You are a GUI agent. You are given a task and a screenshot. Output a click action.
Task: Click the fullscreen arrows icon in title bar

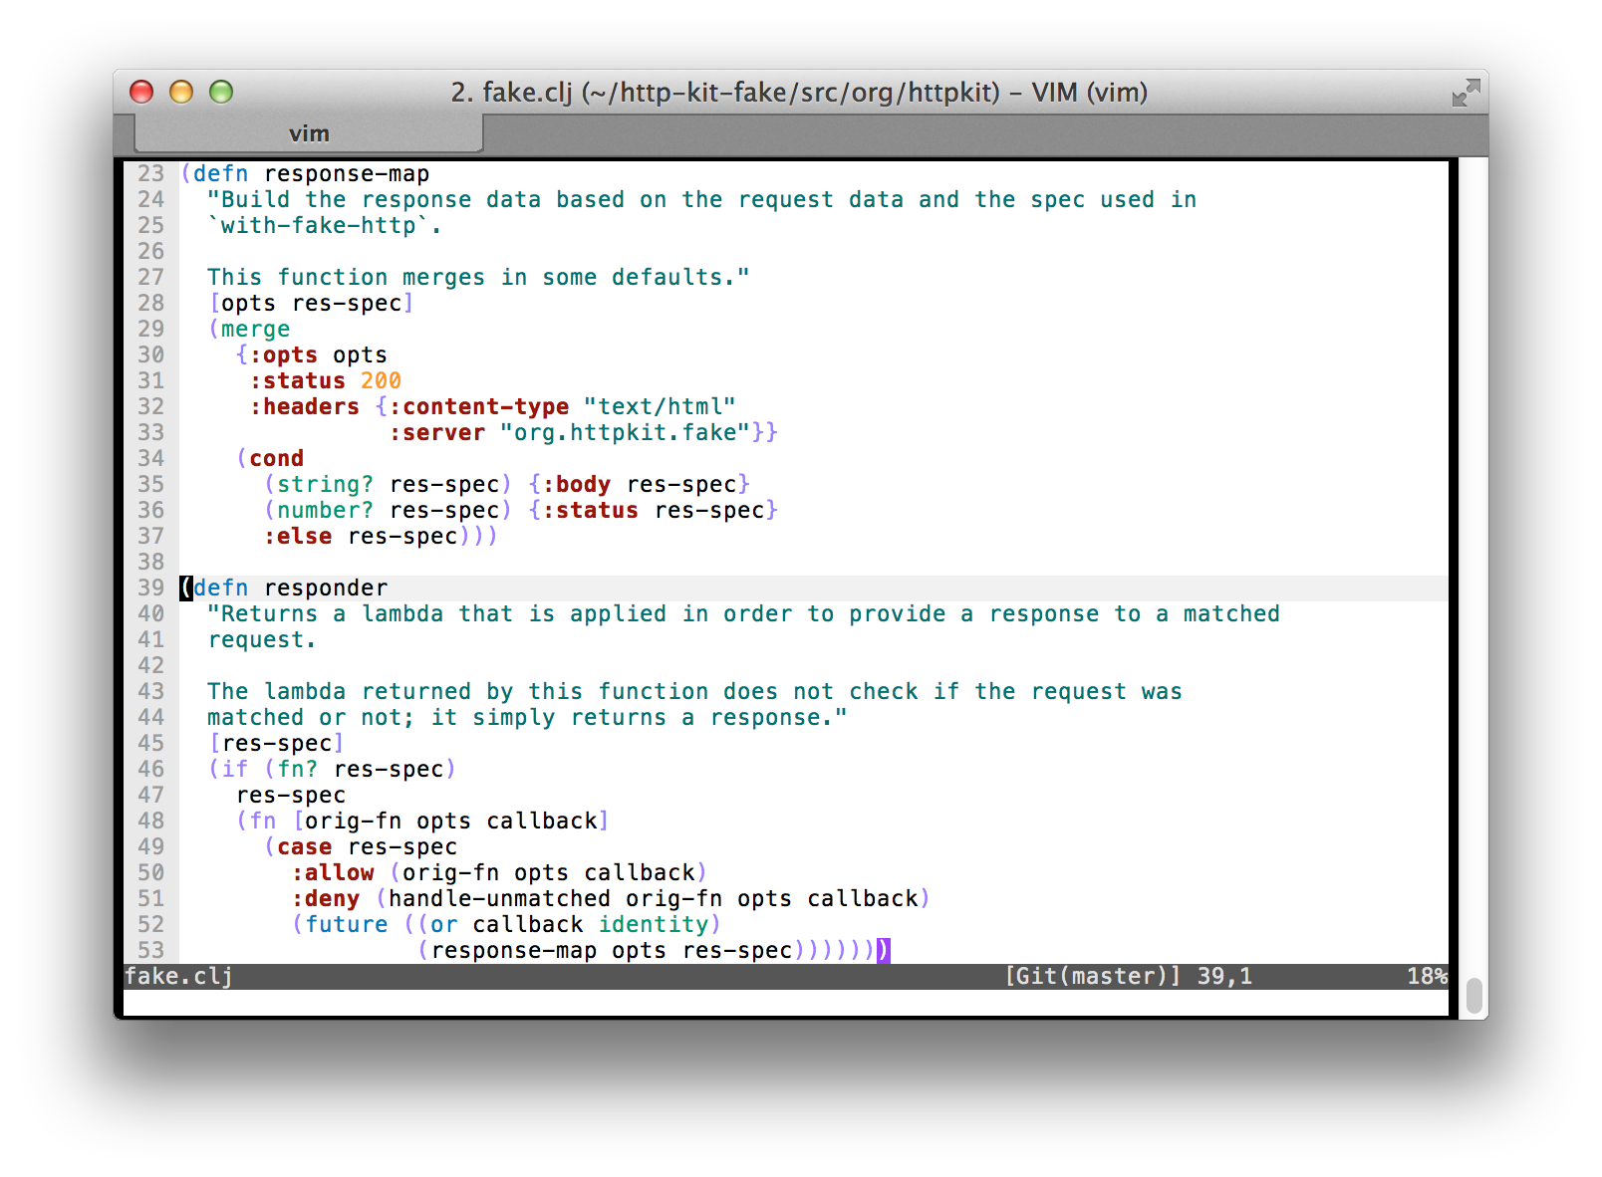pyautogui.click(x=1466, y=93)
